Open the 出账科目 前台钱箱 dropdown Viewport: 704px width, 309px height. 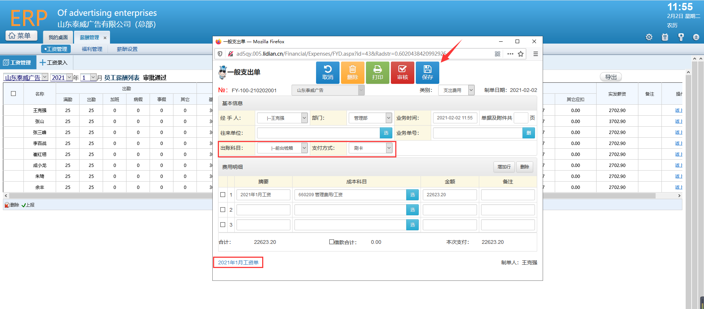click(x=282, y=148)
